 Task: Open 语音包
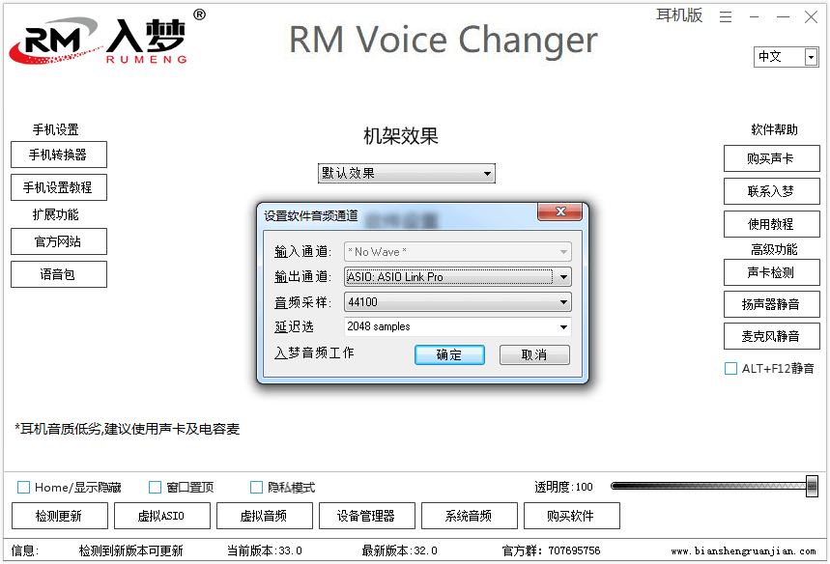[x=59, y=274]
